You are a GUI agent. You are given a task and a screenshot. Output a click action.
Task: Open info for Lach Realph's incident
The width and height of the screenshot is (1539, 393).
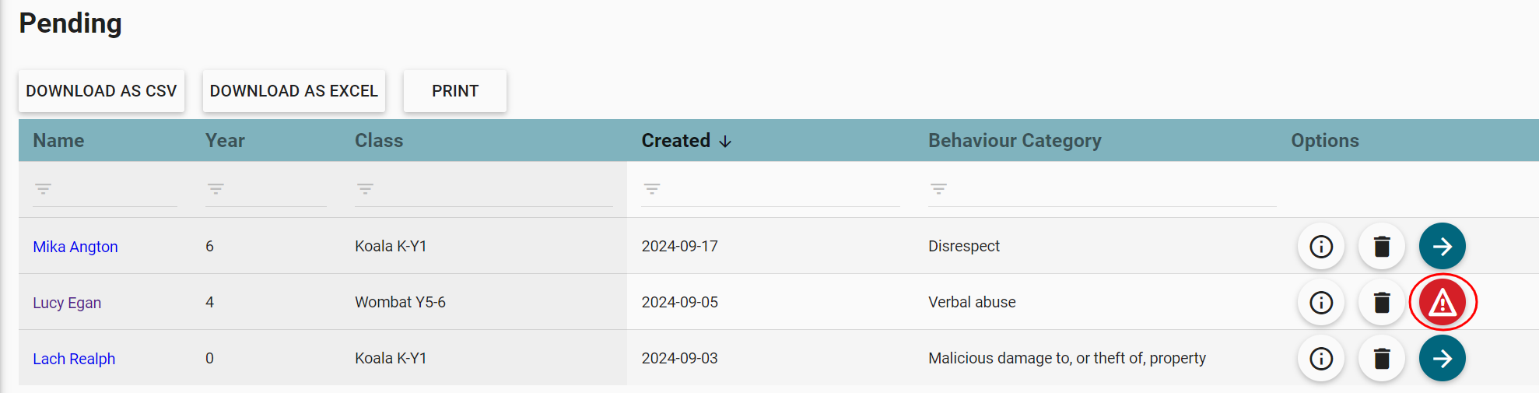(x=1321, y=359)
